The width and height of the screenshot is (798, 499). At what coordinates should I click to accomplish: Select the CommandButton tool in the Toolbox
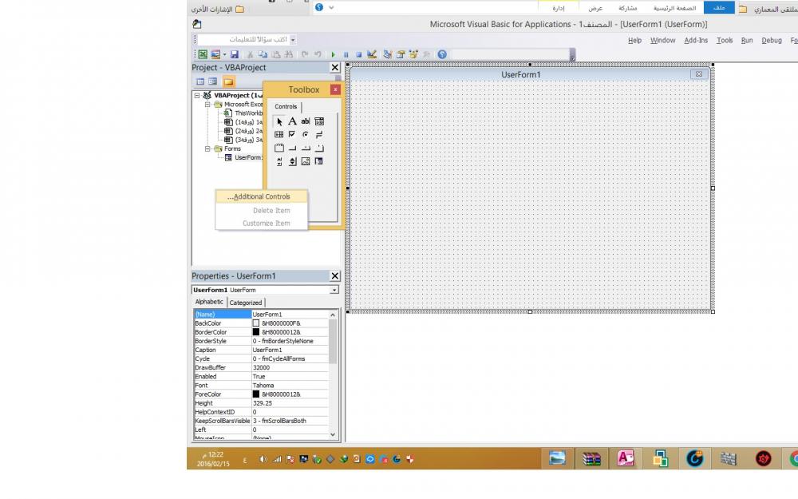[292, 149]
